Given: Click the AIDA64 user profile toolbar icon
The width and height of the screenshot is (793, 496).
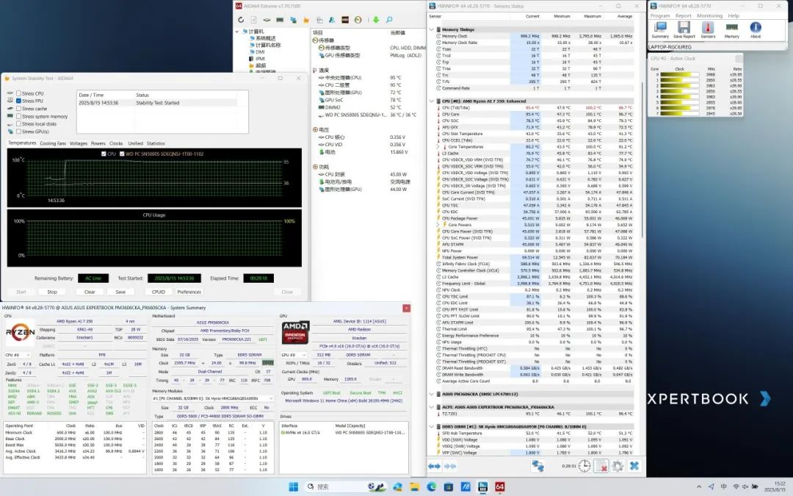Looking at the screenshot, I should tap(332, 20).
